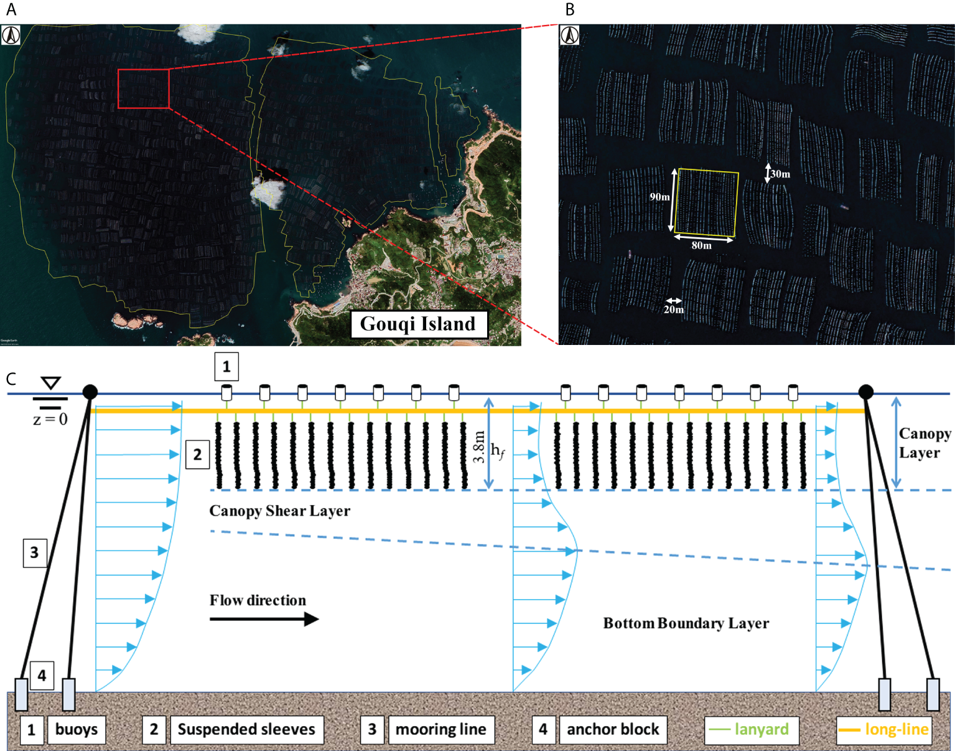Select the left black mooring node on the waterline
The image size is (955, 751).
90,392
